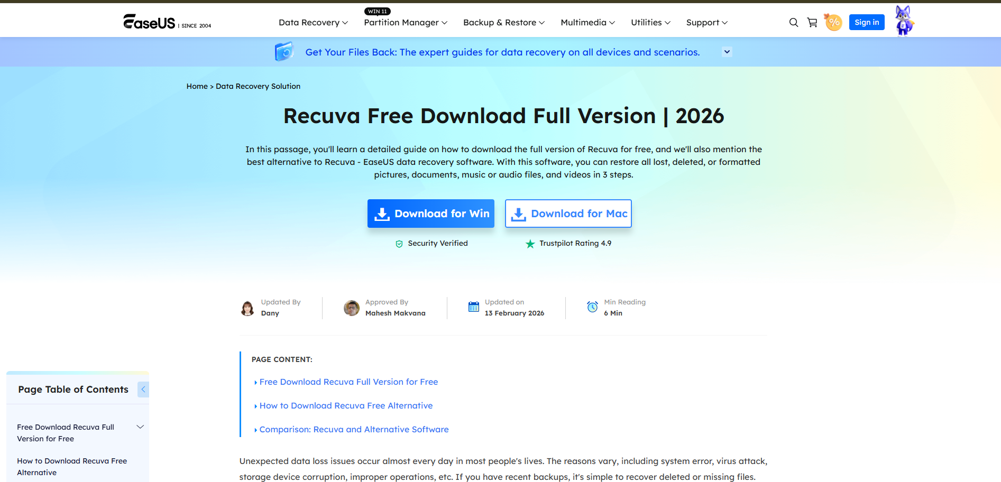Click the blue folder icon in banner

[284, 52]
